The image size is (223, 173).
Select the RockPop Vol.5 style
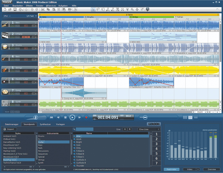pyautogui.click(x=19, y=160)
